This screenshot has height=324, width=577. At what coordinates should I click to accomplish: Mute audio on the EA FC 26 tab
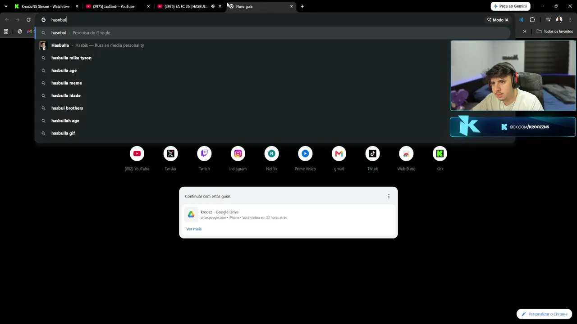tap(213, 6)
